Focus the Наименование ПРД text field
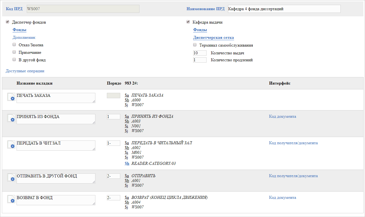 coord(284,9)
